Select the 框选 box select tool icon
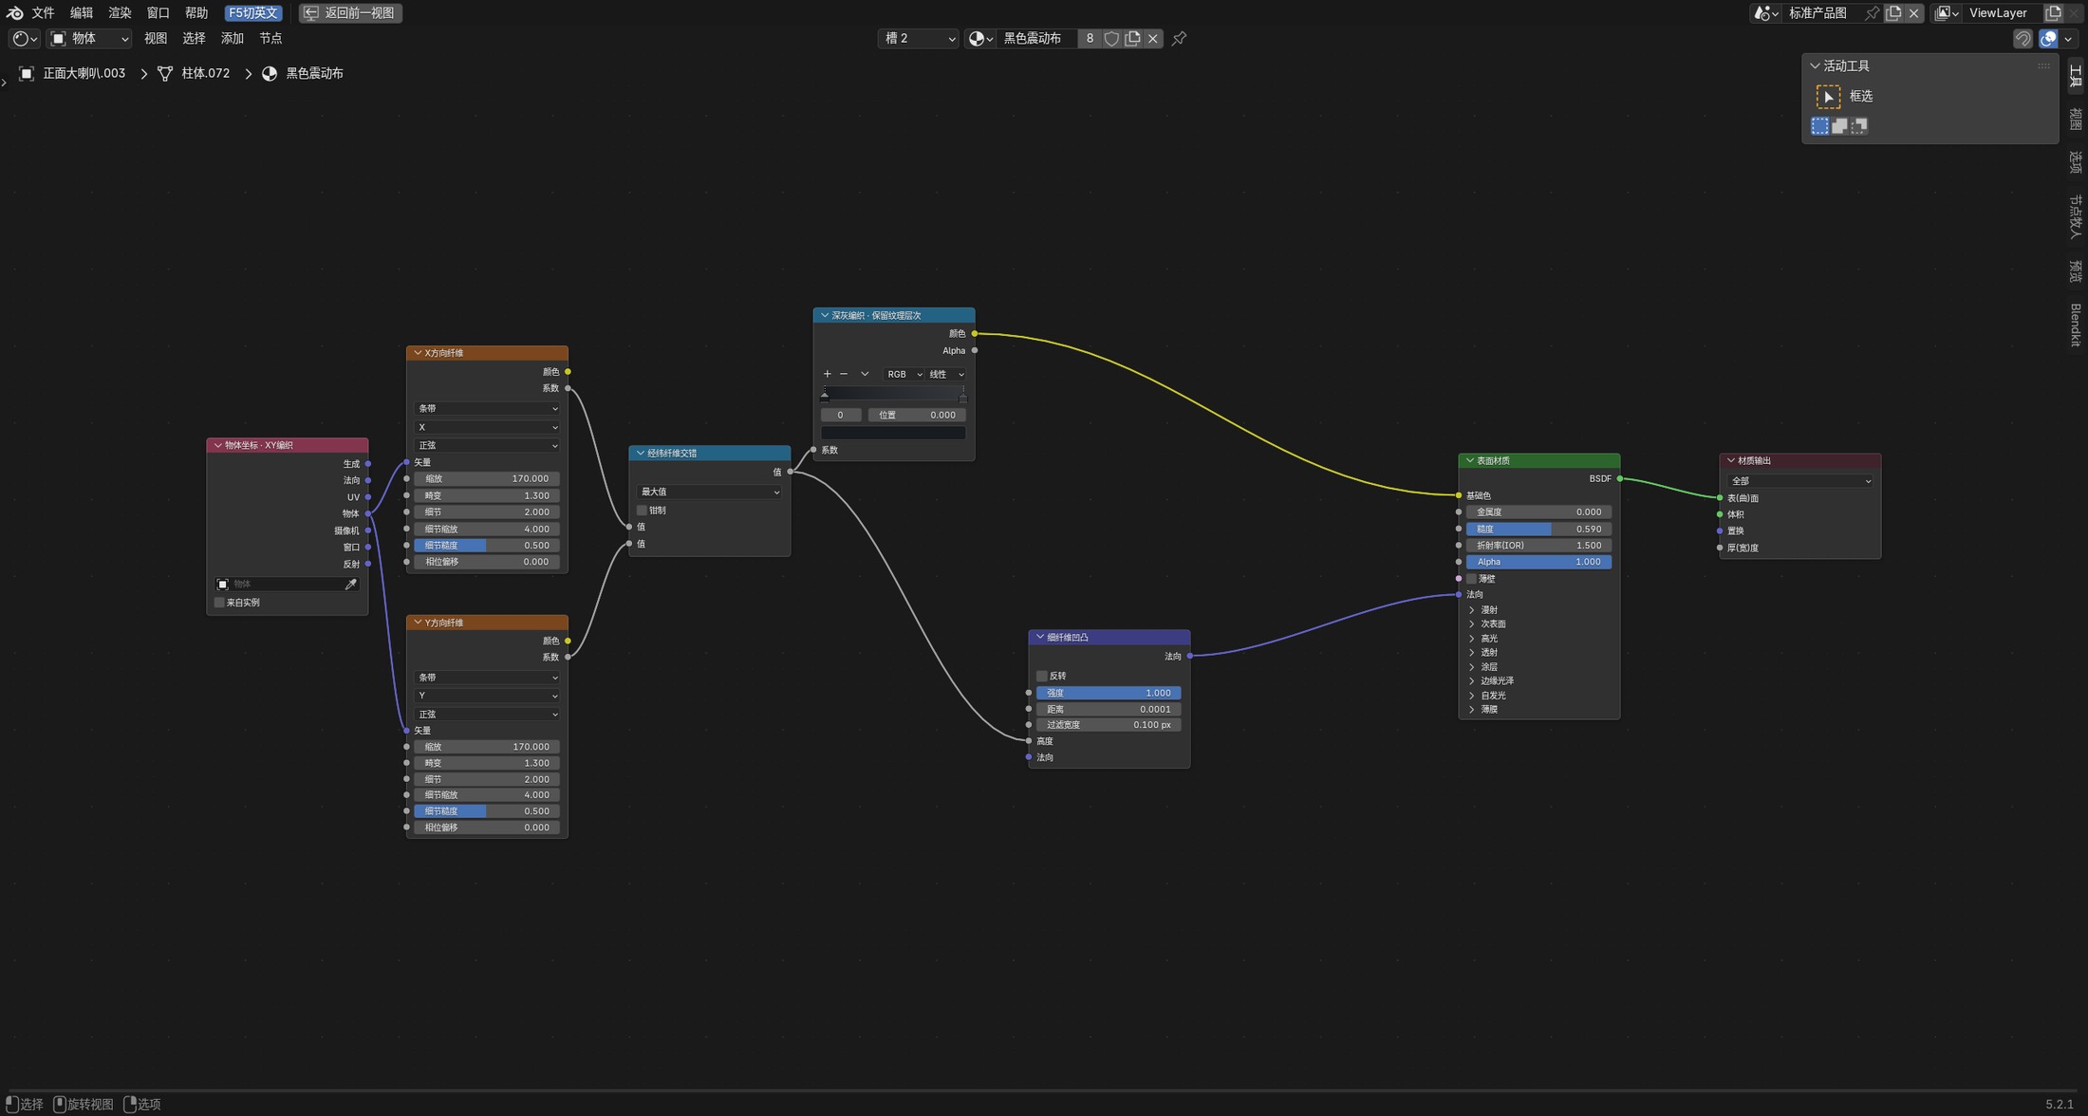 (1828, 97)
